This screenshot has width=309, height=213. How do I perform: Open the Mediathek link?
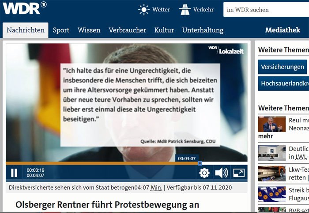pyautogui.click(x=283, y=30)
